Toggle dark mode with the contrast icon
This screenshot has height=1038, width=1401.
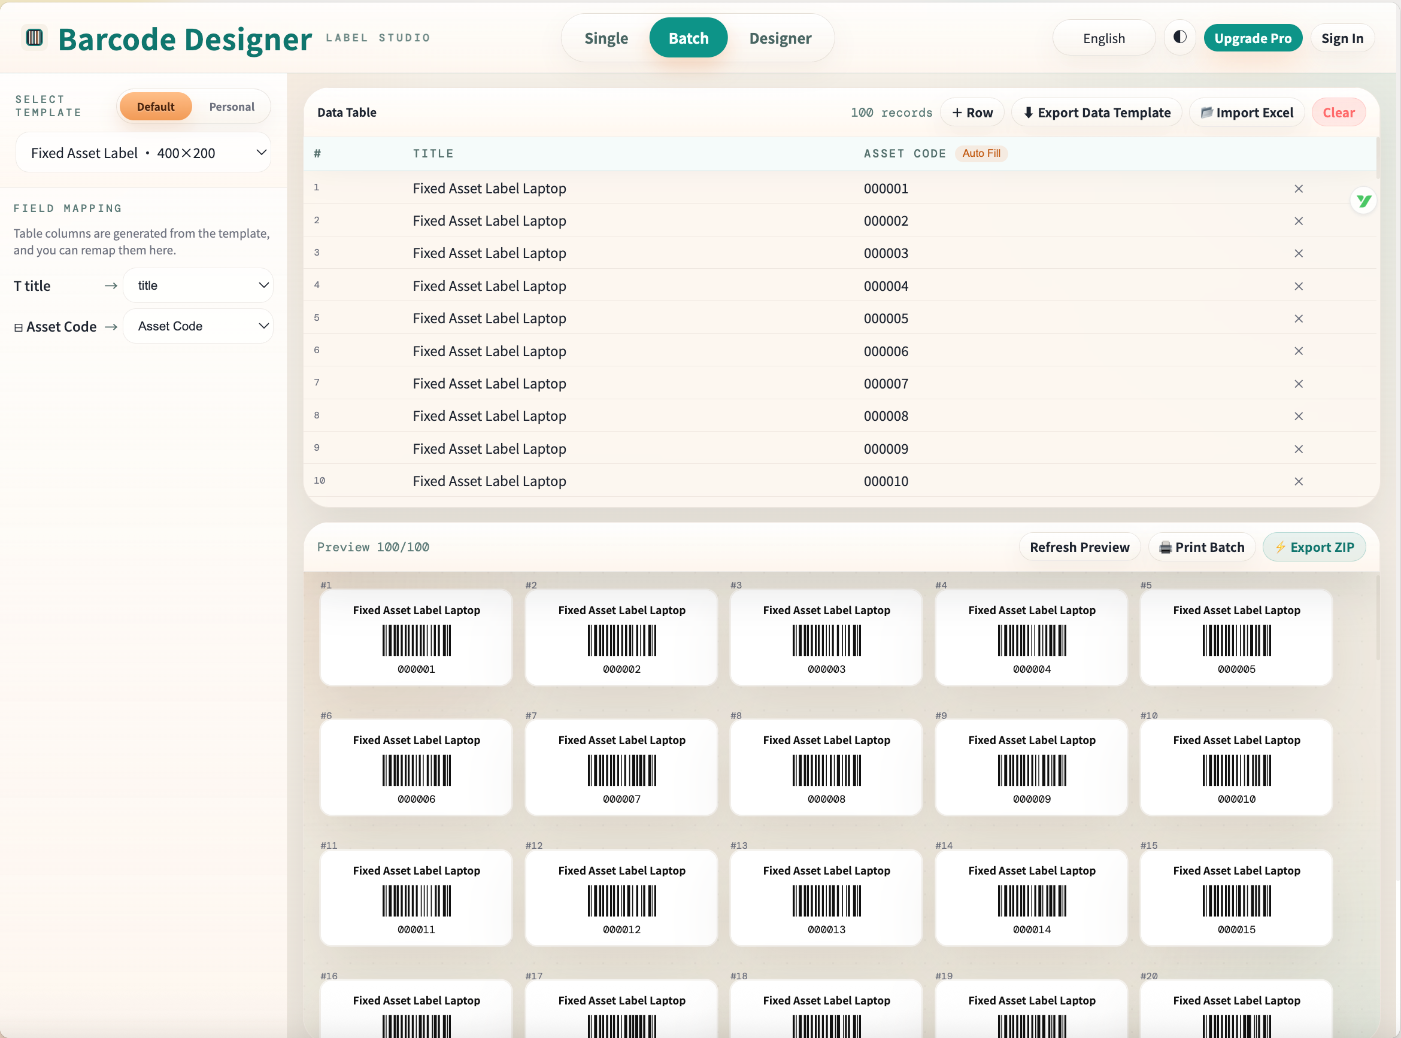pyautogui.click(x=1180, y=37)
